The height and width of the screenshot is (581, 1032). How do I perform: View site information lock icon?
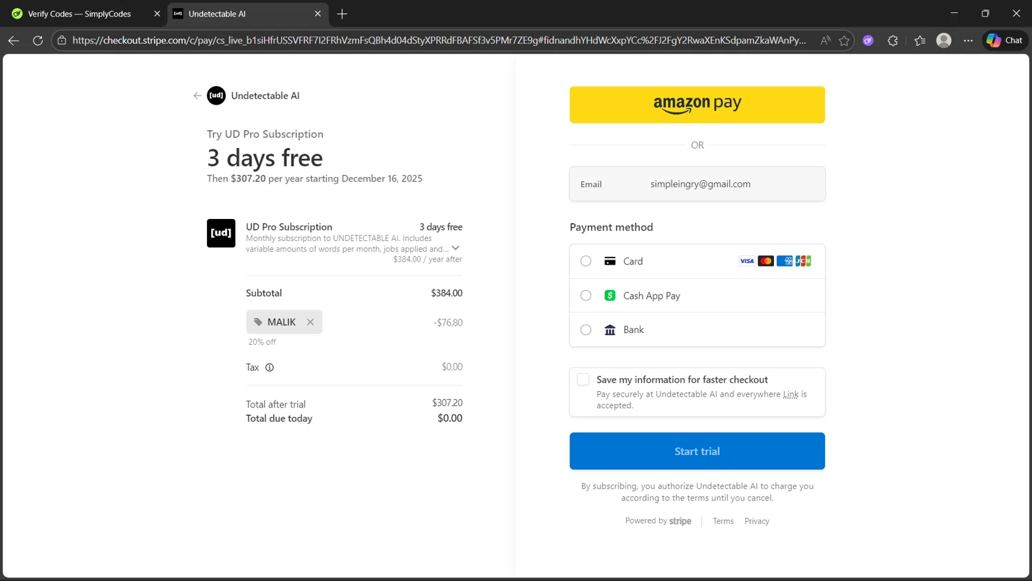[x=62, y=41]
